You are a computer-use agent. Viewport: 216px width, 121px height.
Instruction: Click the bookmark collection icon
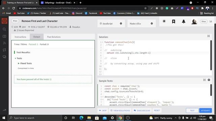[173, 22]
